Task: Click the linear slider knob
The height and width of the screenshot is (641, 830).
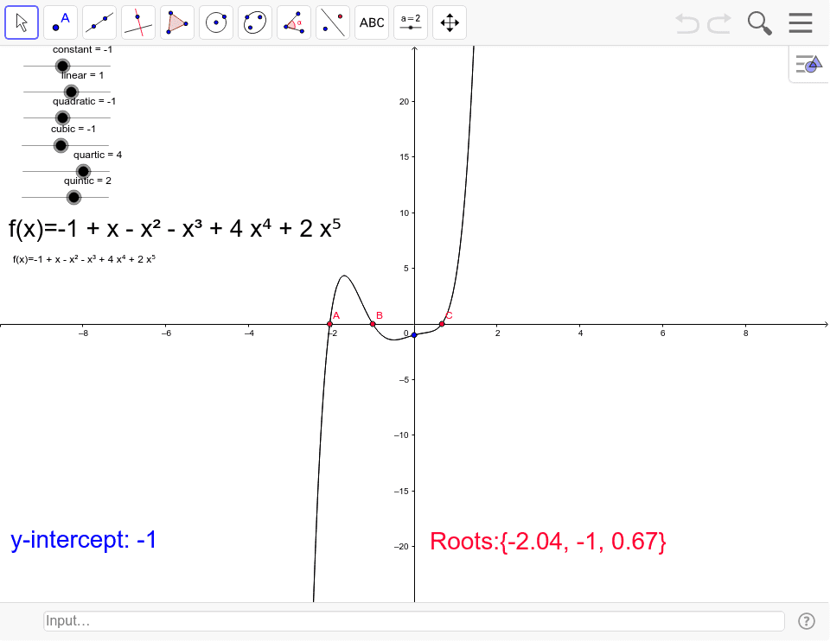Action: pyautogui.click(x=71, y=92)
